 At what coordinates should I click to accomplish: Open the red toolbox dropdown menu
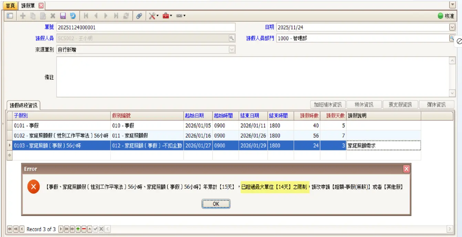coord(167,16)
